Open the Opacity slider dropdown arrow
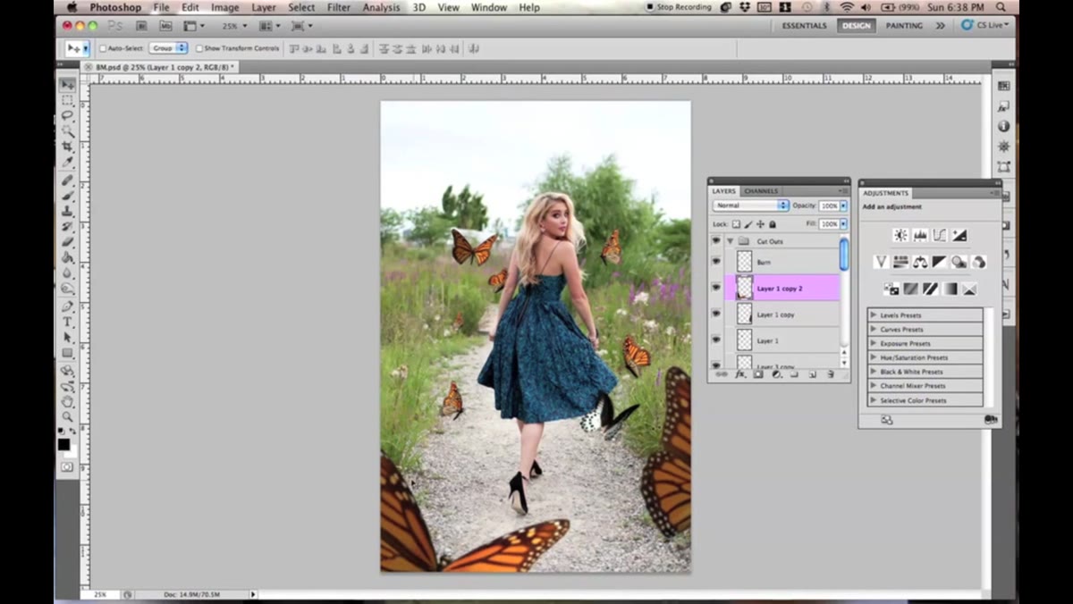 point(843,206)
